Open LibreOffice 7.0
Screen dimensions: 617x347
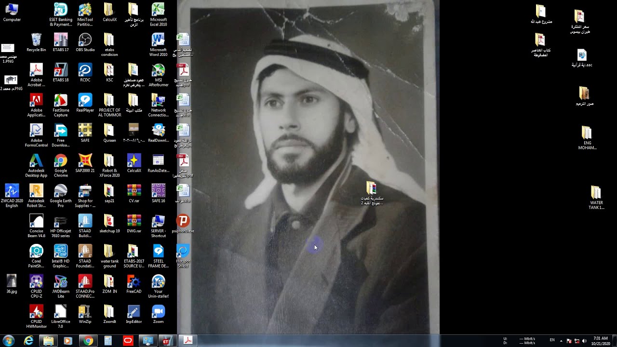61,317
